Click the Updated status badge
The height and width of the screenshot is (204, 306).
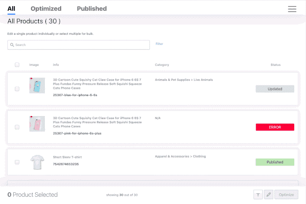(275, 89)
